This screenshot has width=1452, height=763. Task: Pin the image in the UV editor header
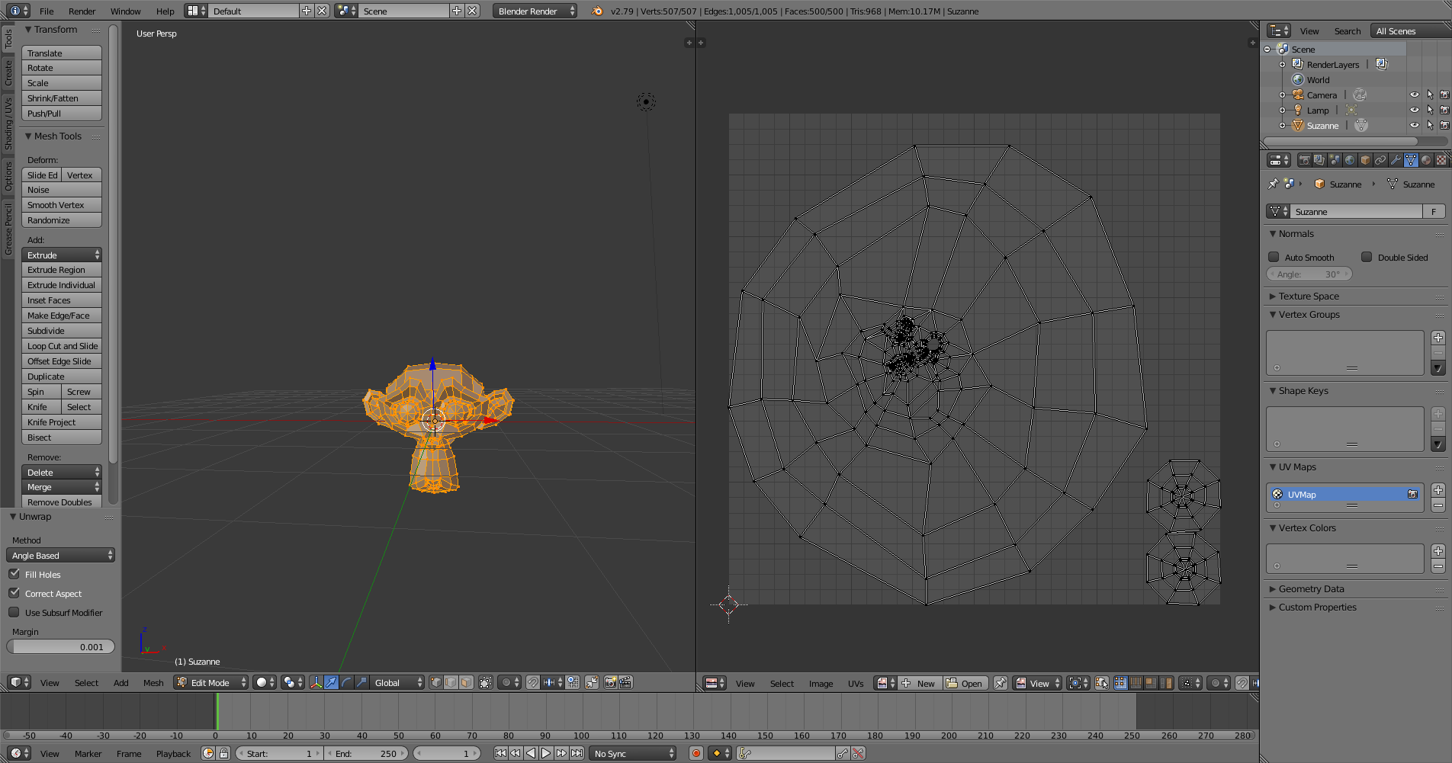[1001, 683]
